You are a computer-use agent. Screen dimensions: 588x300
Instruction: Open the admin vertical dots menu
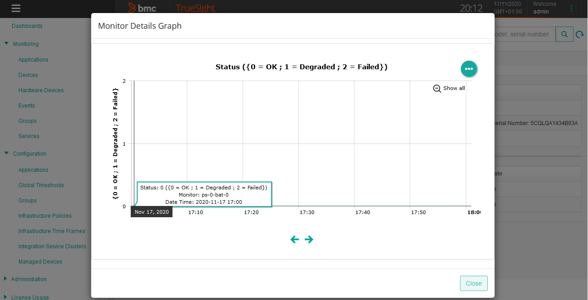click(x=571, y=8)
